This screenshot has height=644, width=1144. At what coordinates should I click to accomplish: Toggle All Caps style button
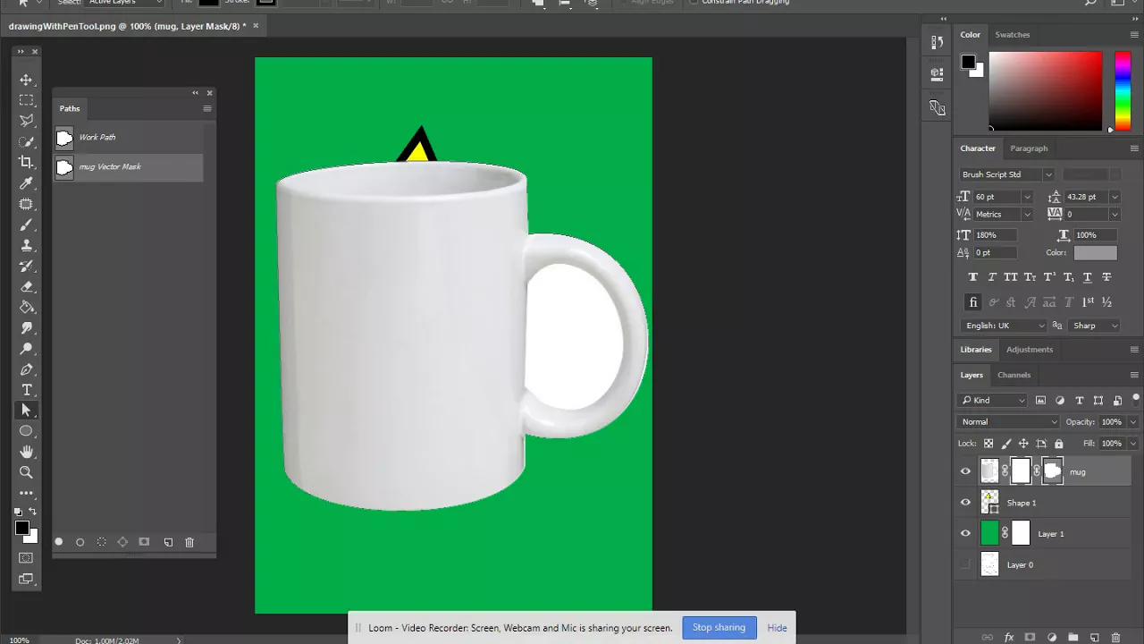tap(1011, 277)
